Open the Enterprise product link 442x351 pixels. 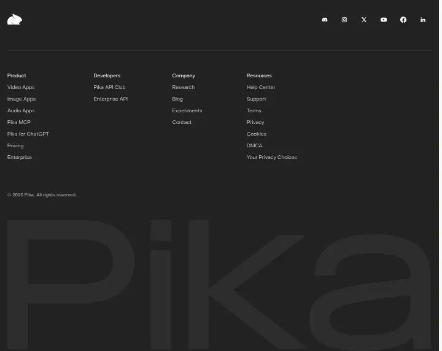coord(20,157)
